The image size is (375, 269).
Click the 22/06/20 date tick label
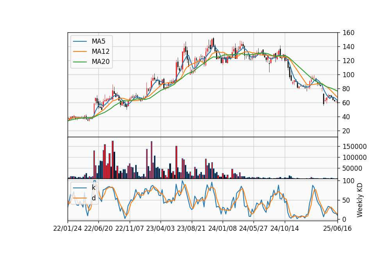point(98,228)
